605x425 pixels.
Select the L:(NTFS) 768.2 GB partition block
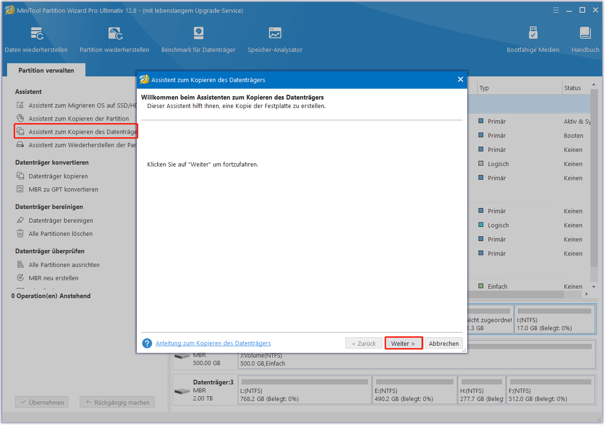pos(305,390)
